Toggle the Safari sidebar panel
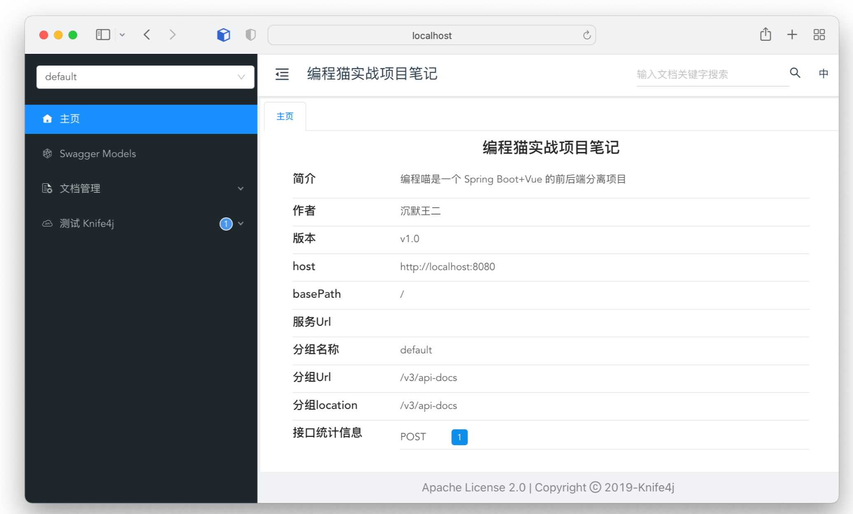This screenshot has width=853, height=514. tap(103, 35)
